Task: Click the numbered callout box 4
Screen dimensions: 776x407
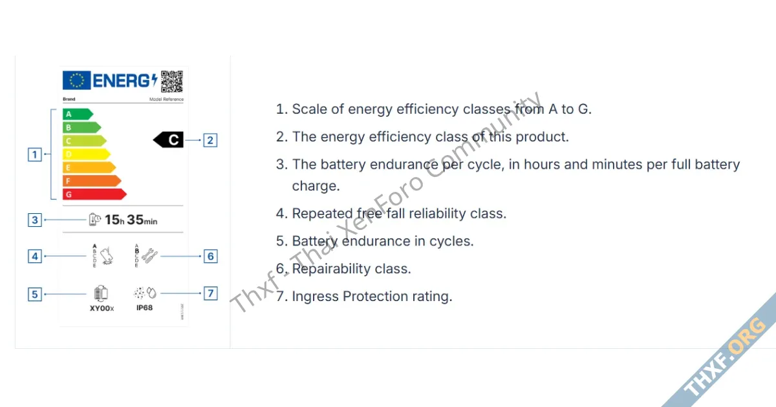Action: pyautogui.click(x=35, y=256)
